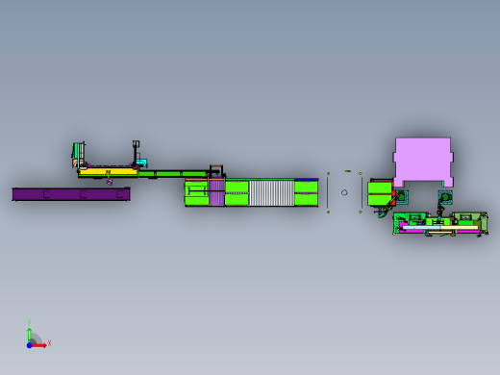Select the small circle outline between conveyors

[x=344, y=192]
